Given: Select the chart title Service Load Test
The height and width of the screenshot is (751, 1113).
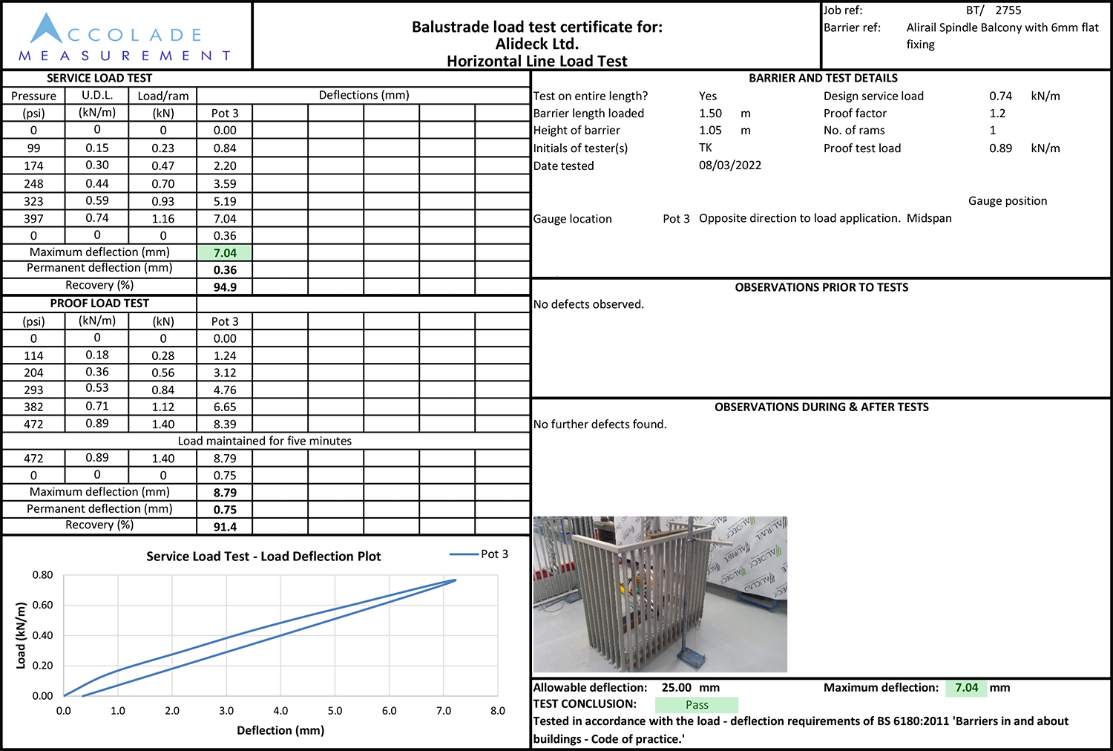Looking at the screenshot, I should (263, 557).
